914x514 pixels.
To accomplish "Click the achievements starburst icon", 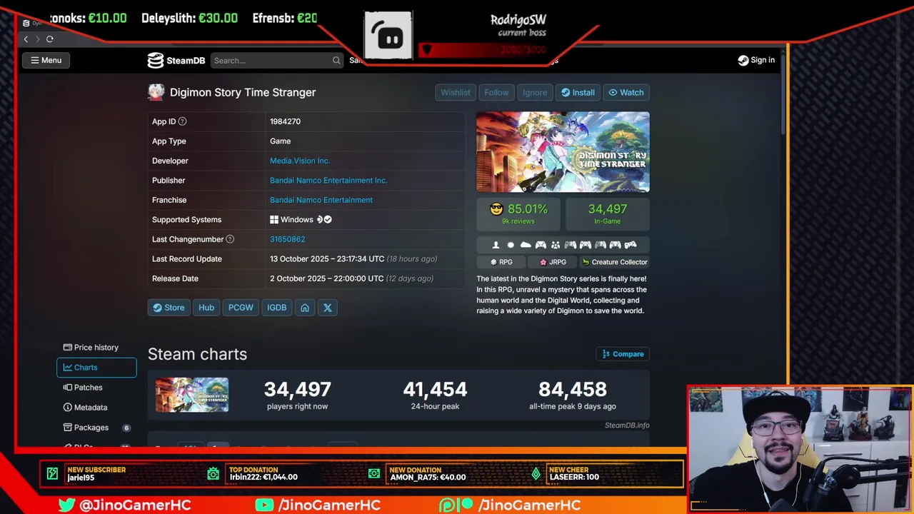I will pos(511,245).
